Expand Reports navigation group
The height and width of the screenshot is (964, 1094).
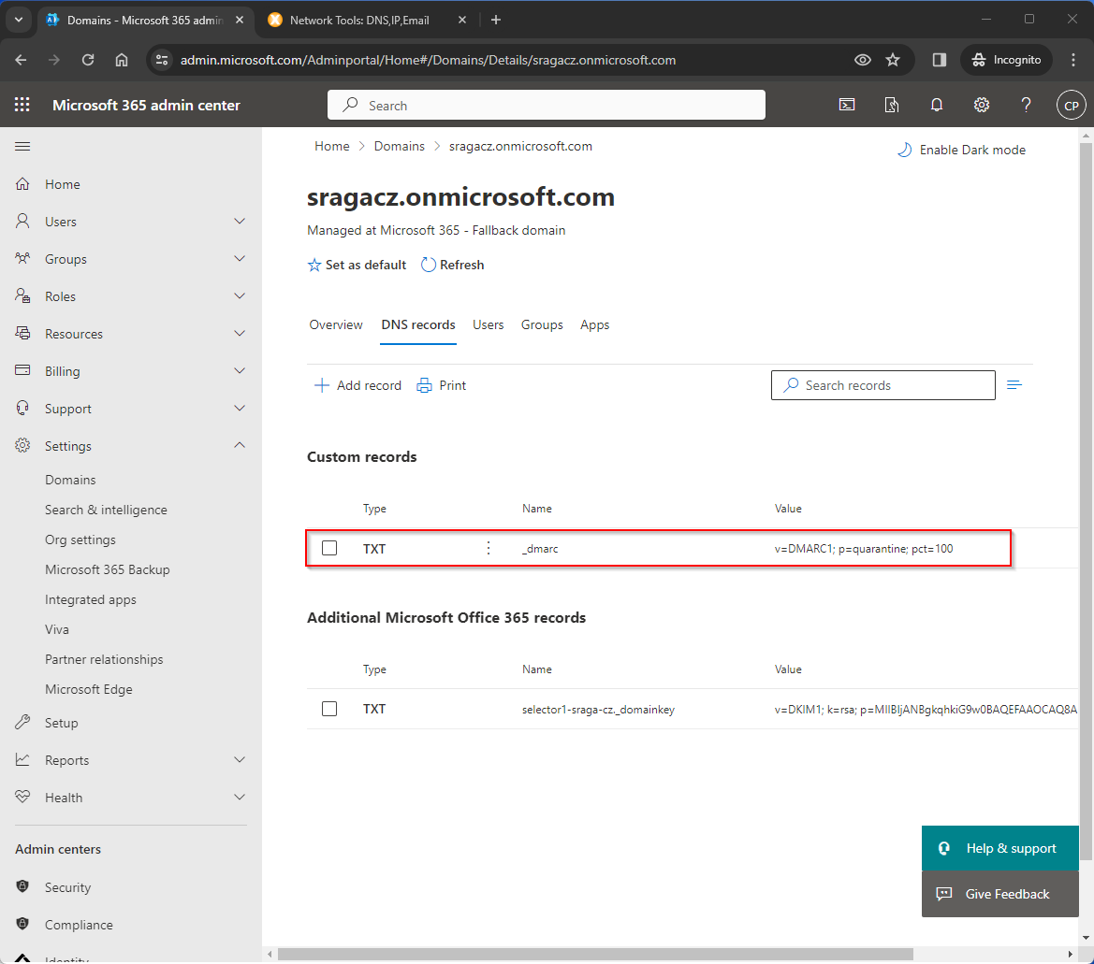click(x=240, y=760)
